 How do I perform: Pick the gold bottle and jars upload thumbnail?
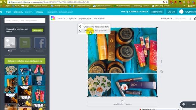point(11,84)
